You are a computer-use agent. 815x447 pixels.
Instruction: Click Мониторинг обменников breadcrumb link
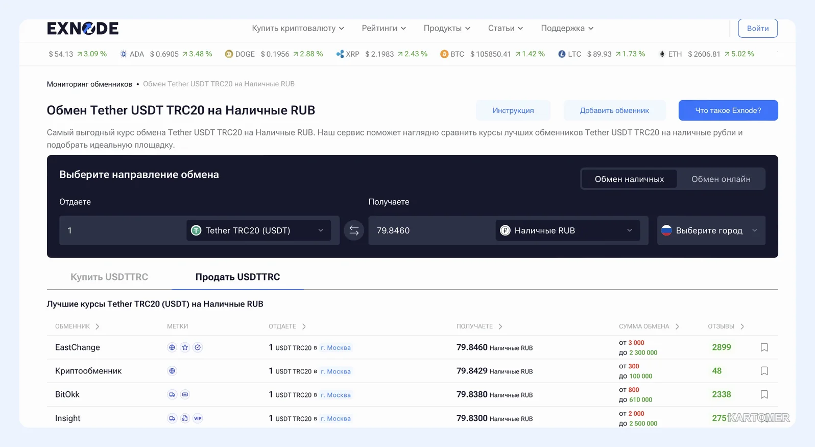click(x=89, y=84)
